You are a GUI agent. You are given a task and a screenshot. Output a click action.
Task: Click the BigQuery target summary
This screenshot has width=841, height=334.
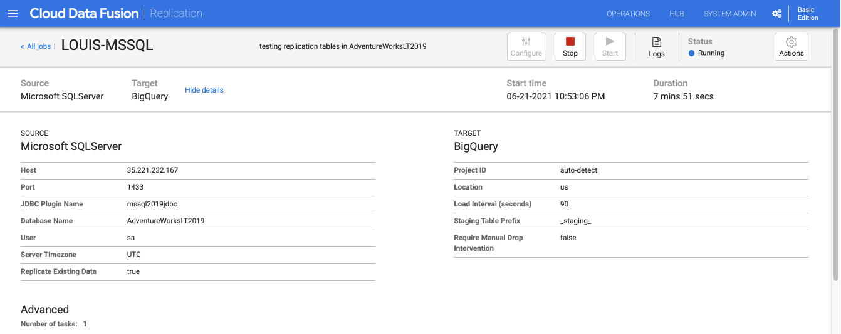(x=150, y=96)
